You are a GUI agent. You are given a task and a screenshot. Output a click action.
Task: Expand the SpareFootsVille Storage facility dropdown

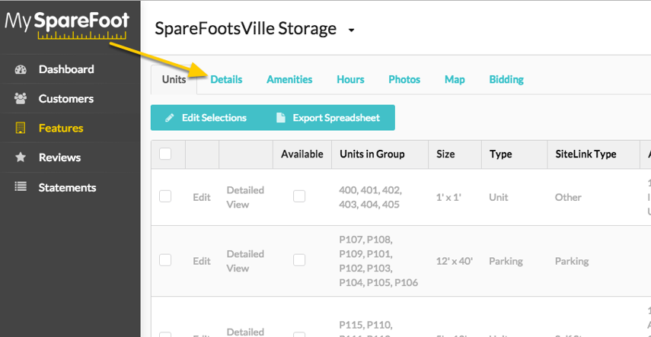[x=352, y=30]
